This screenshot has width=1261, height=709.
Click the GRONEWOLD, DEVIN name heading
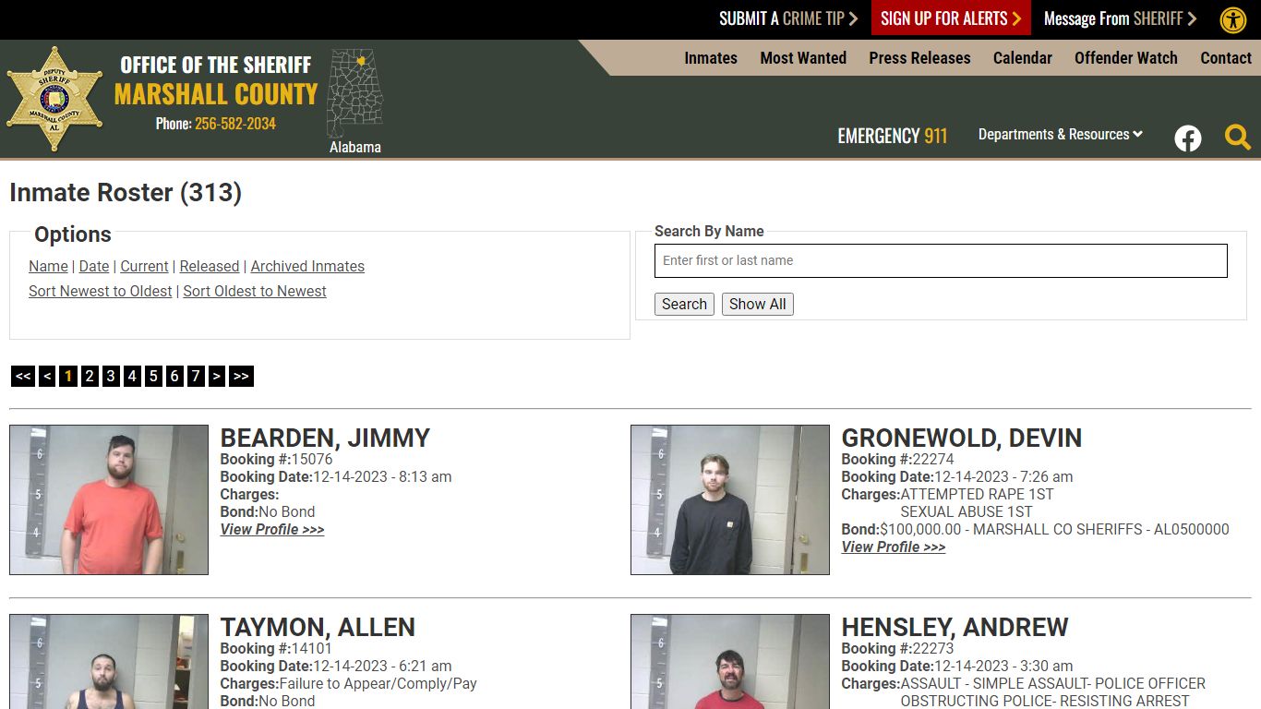962,438
